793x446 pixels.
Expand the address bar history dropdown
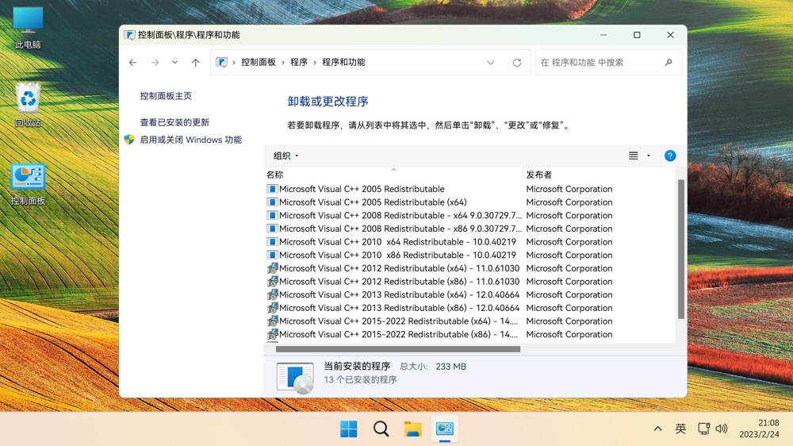(x=491, y=63)
